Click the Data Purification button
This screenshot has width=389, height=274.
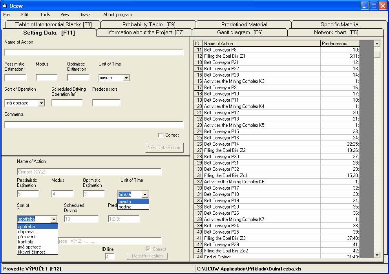[x=147, y=256]
